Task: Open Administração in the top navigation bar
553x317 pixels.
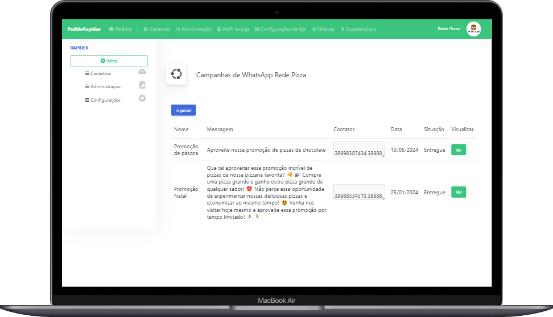Action: click(193, 29)
